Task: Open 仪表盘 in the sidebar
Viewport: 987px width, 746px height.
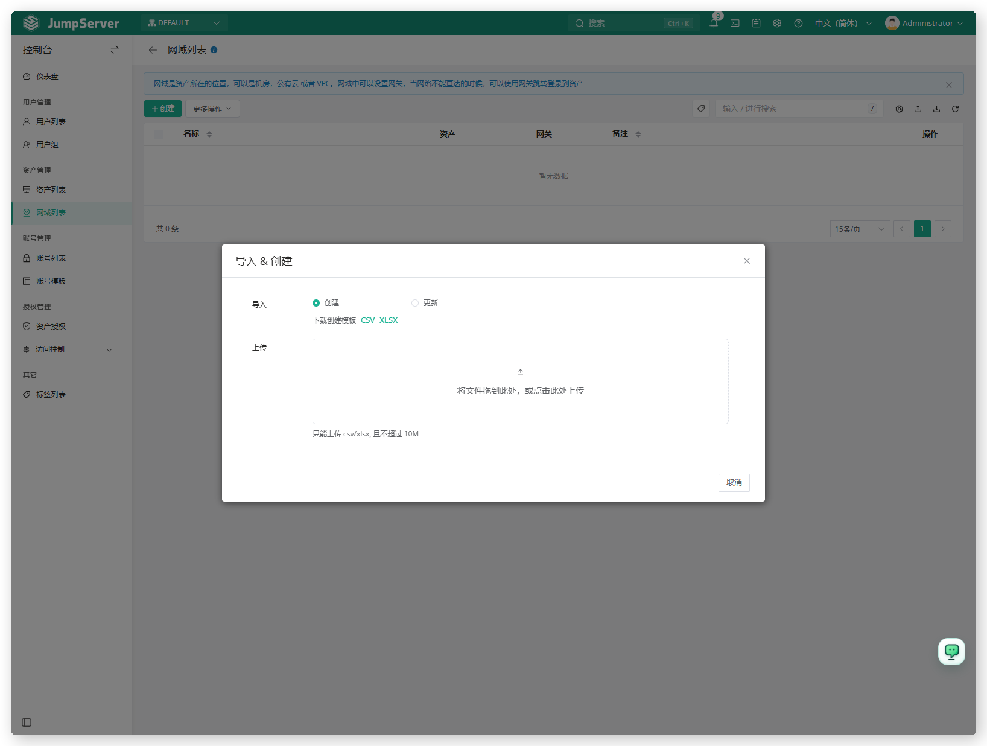Action: pos(71,77)
